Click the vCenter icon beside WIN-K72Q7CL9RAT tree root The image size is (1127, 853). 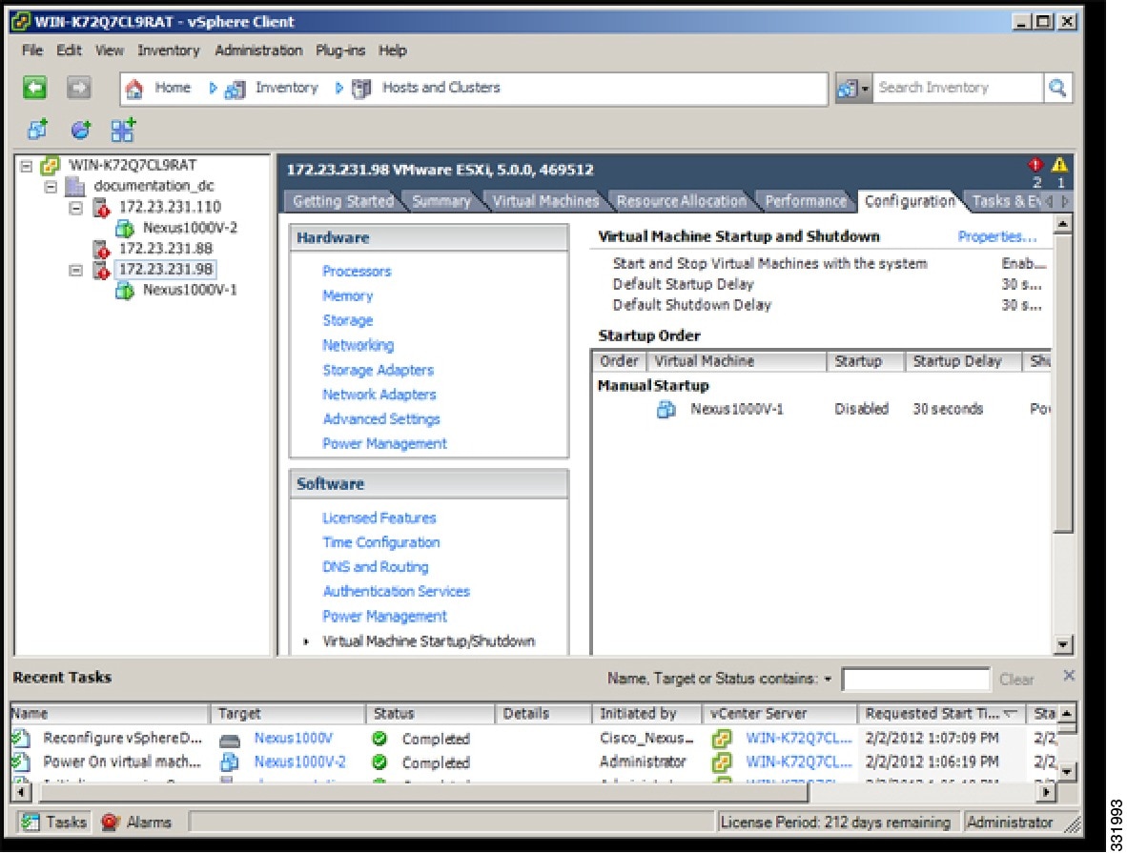(50, 166)
